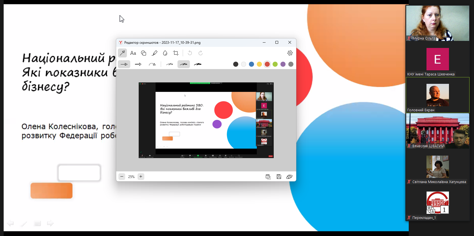Screen dimensions: 474x236
Task: Choose the dotted arrow style
Action: click(152, 64)
